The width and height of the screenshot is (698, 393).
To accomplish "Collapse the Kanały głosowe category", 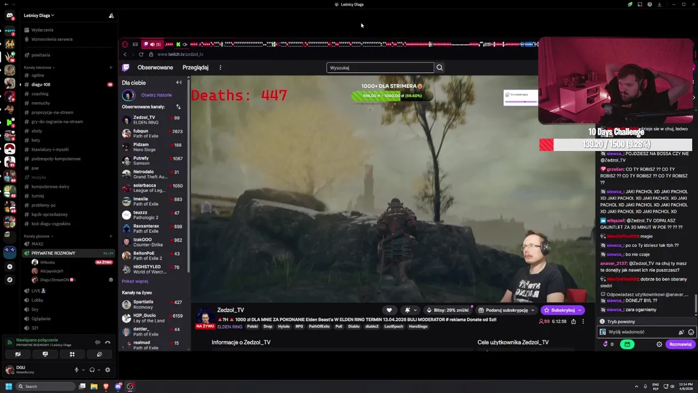I will pyautogui.click(x=38, y=236).
